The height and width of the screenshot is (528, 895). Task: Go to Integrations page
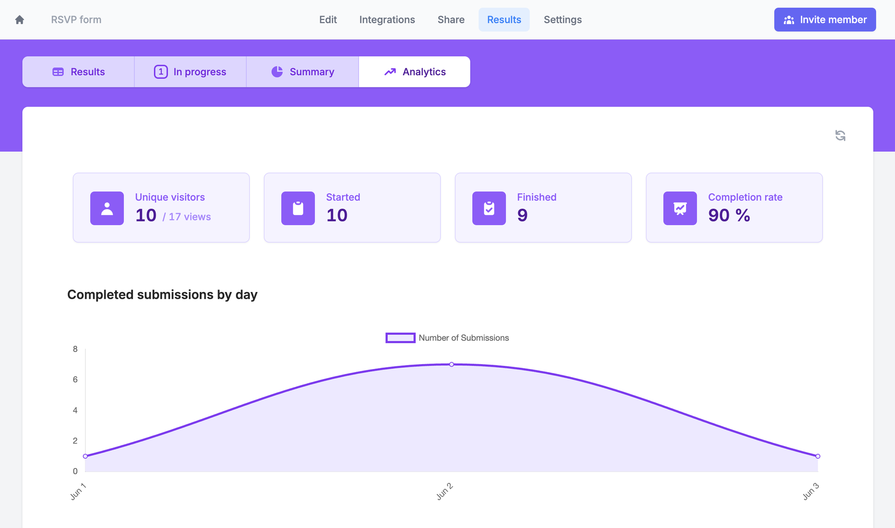tap(387, 20)
